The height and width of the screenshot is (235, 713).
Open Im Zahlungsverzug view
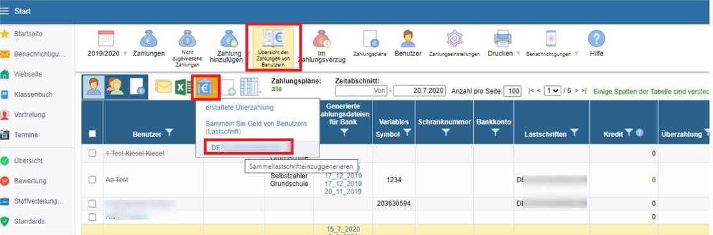point(321,46)
